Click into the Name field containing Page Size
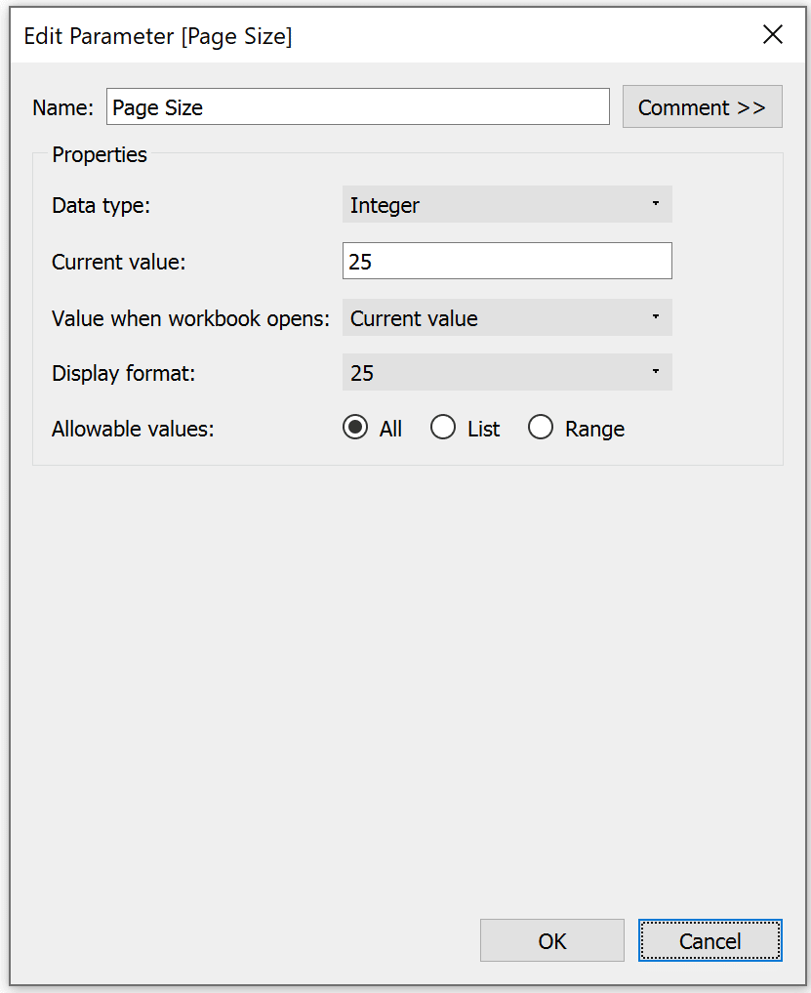Screen dimensions: 811x993 click(x=358, y=107)
